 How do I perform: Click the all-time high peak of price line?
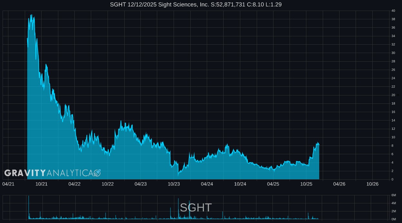pos(31,15)
